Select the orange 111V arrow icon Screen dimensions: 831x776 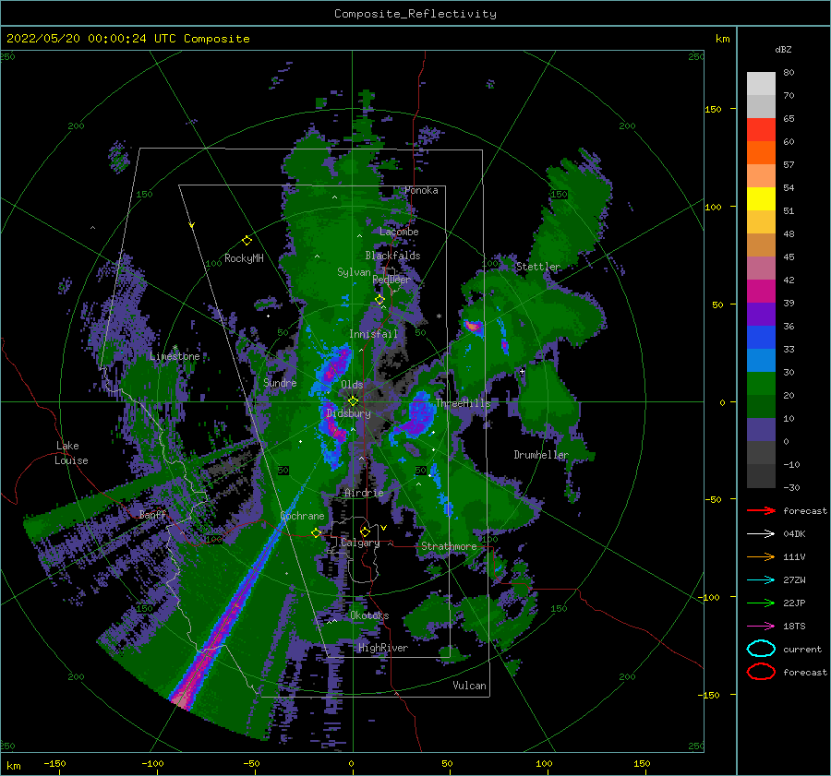tap(761, 556)
